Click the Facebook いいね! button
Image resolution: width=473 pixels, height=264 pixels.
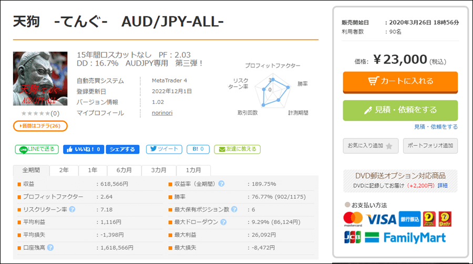point(84,149)
